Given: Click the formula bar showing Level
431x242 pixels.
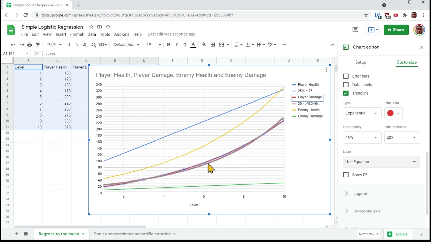Looking at the screenshot, I should (189, 53).
